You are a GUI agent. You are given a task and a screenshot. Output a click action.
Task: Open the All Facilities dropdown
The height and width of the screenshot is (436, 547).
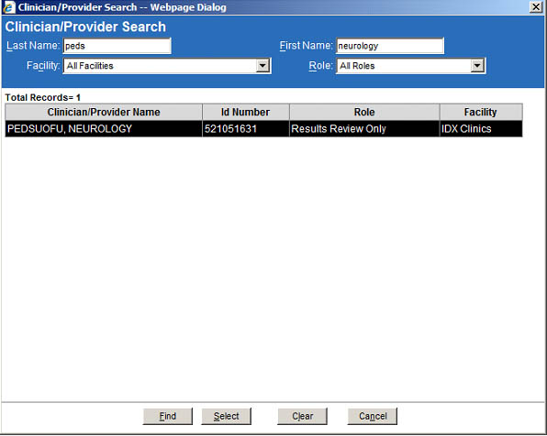click(x=167, y=66)
